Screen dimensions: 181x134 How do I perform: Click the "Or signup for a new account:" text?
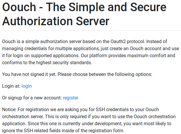(32, 98)
